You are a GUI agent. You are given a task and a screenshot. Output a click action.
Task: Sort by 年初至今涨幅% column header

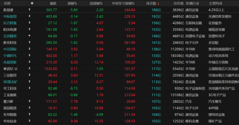pyautogui.click(x=123, y=3)
